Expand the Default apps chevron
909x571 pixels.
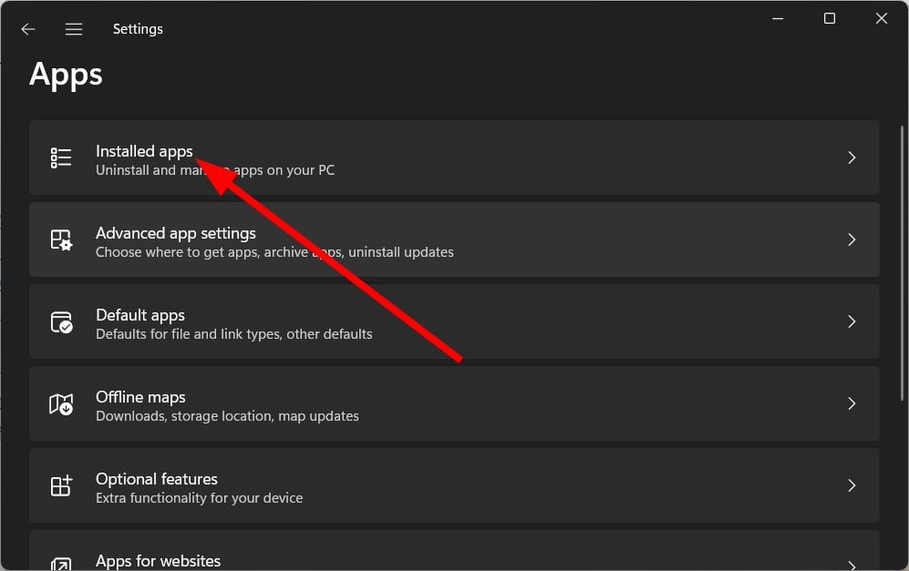coord(852,321)
